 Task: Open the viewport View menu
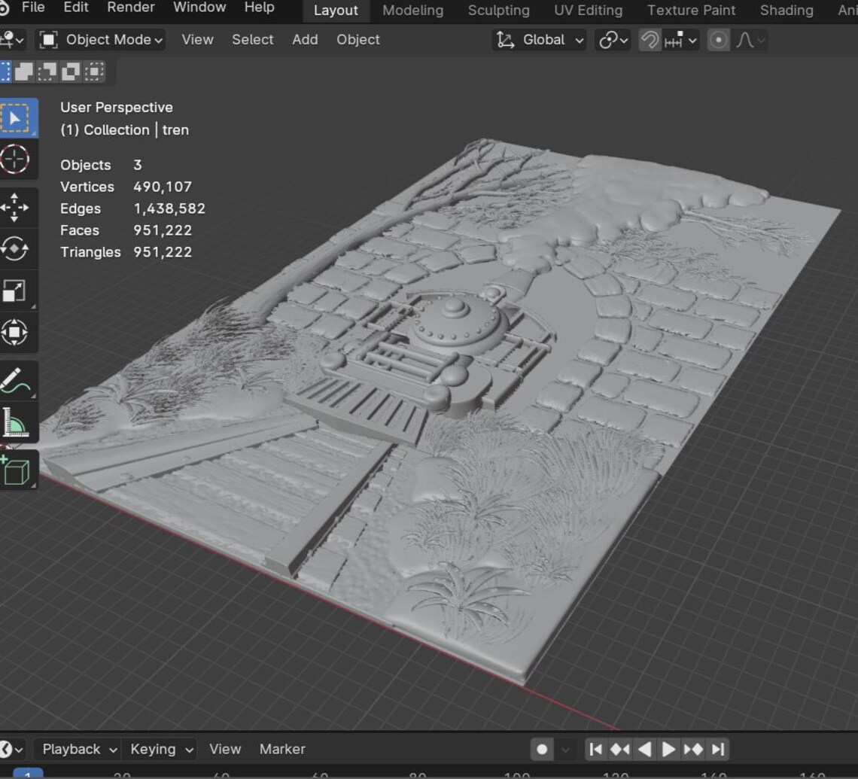point(197,40)
